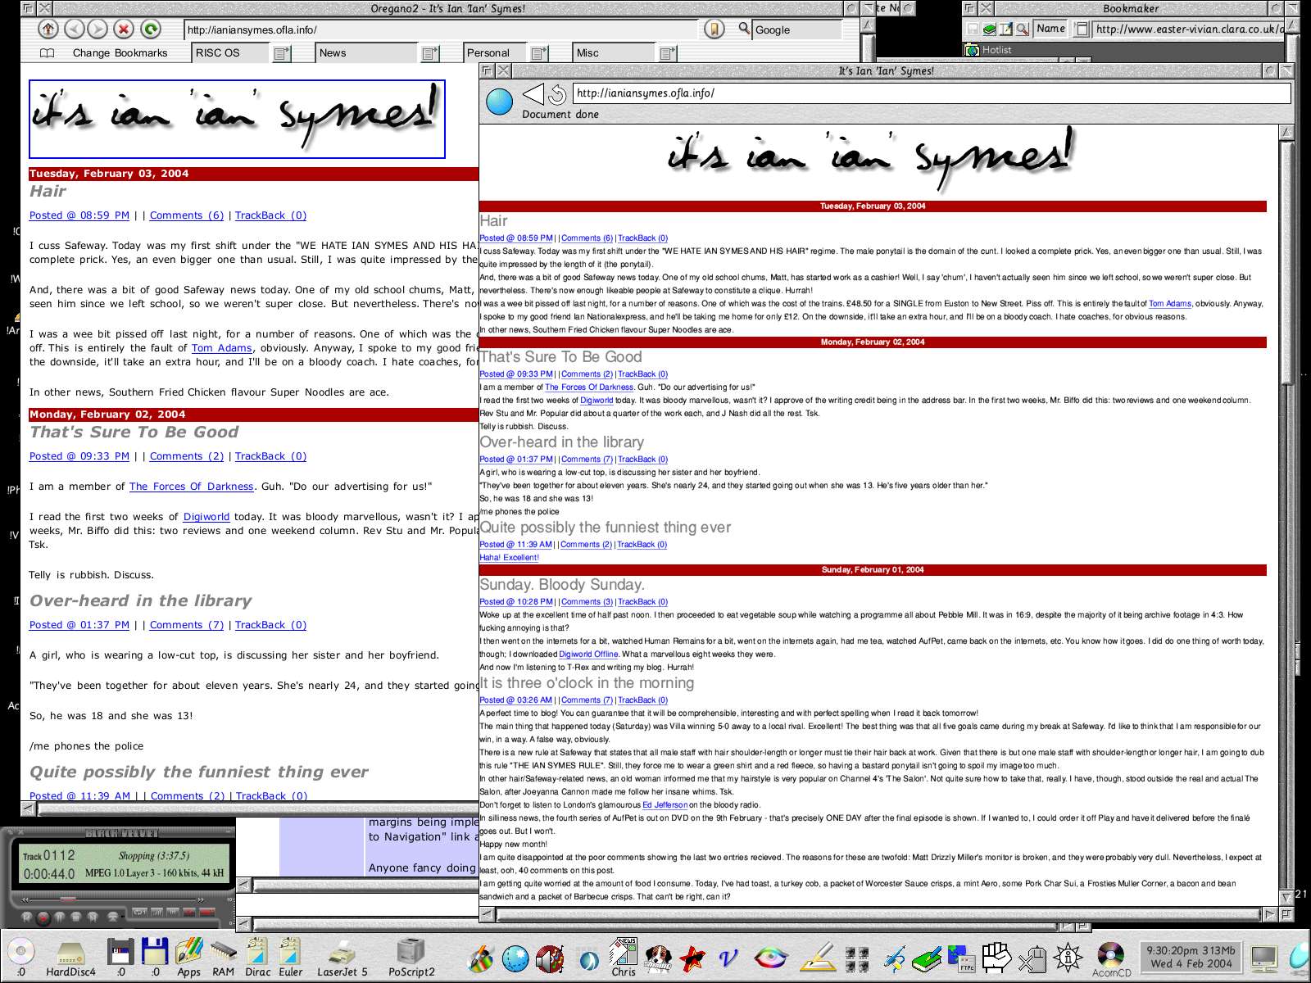The height and width of the screenshot is (983, 1311).
Task: Follow the Digiworld Offline link
Action: (588, 655)
